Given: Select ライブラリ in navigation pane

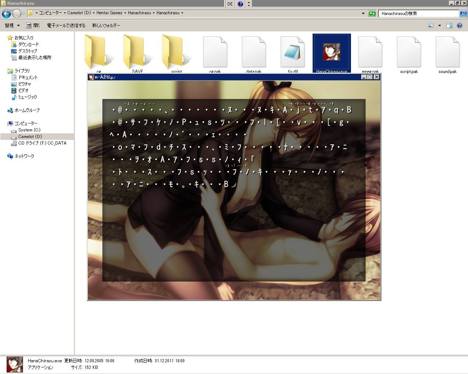Looking at the screenshot, I should pyautogui.click(x=22, y=70).
